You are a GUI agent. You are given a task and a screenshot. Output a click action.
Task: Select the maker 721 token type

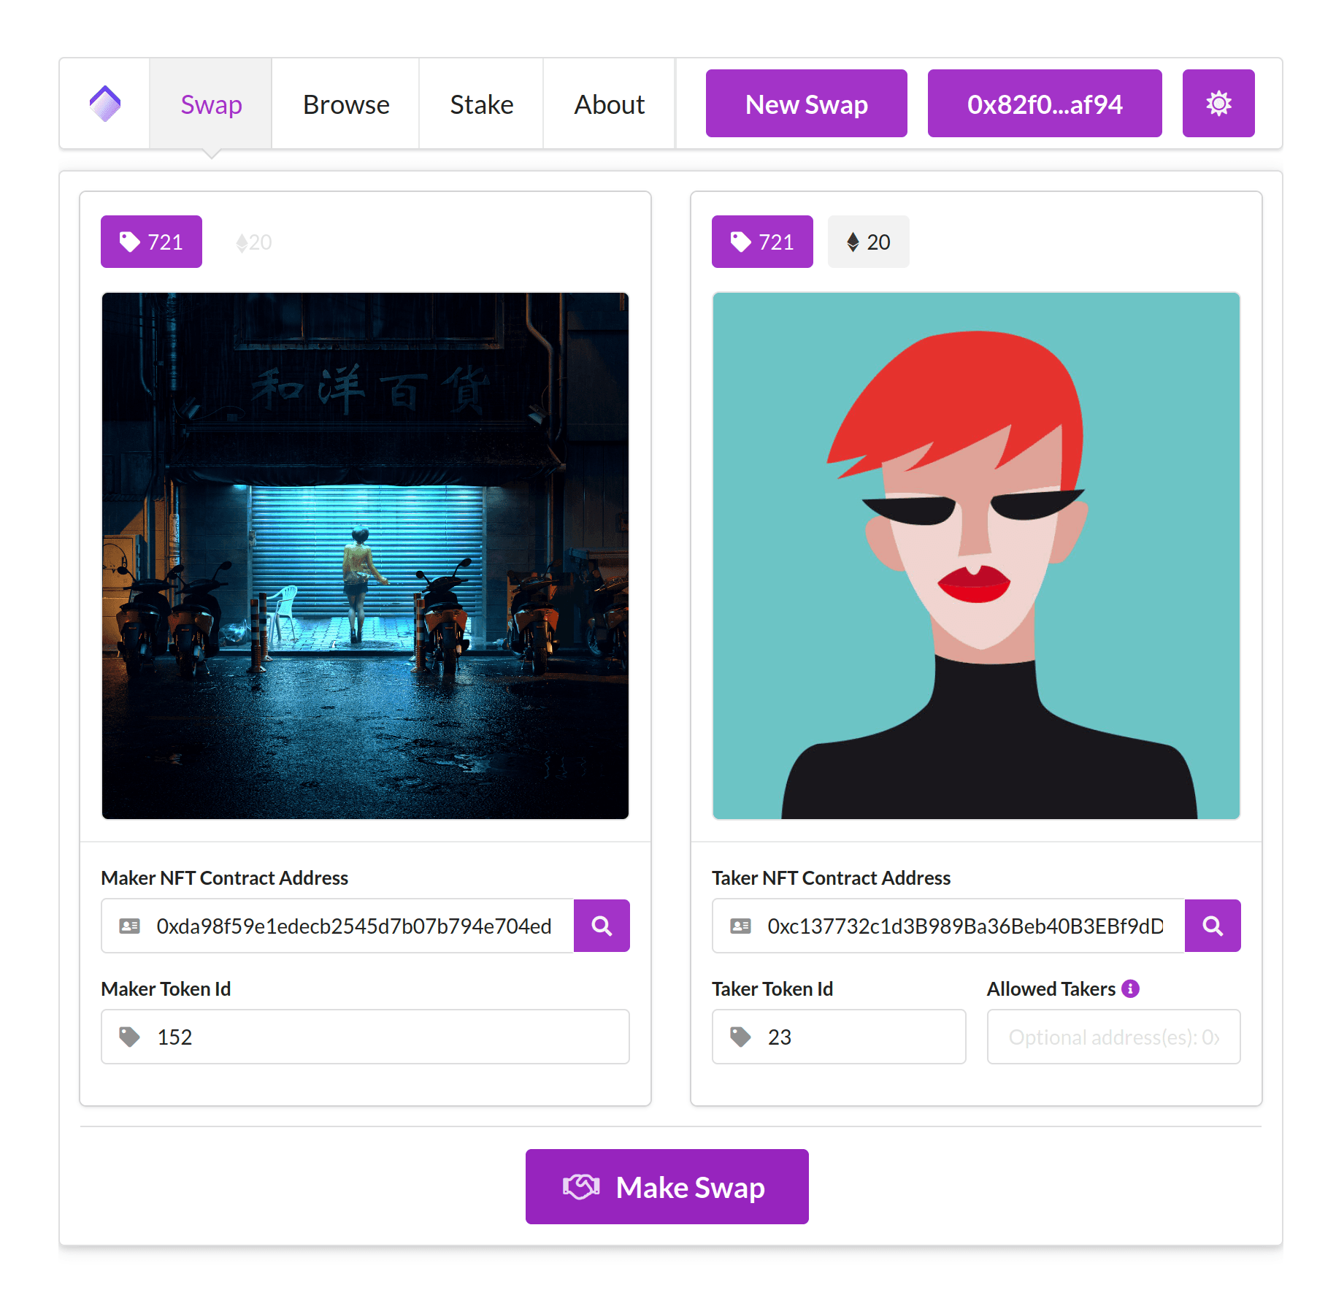coord(151,242)
